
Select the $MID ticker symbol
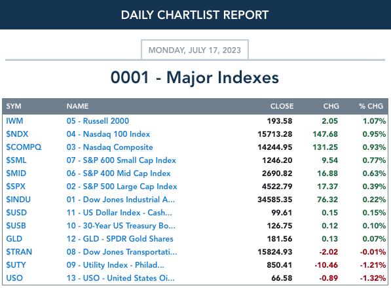click(x=16, y=173)
